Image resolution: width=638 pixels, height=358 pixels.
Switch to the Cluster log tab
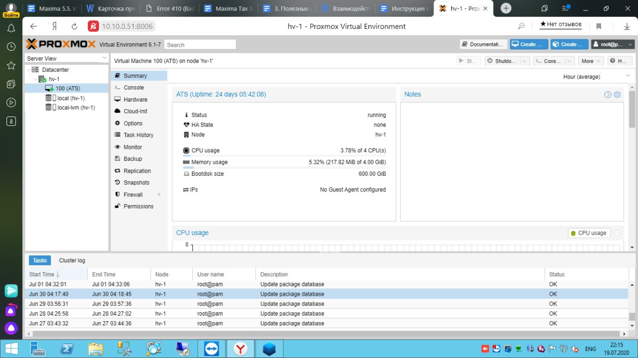[x=72, y=260]
